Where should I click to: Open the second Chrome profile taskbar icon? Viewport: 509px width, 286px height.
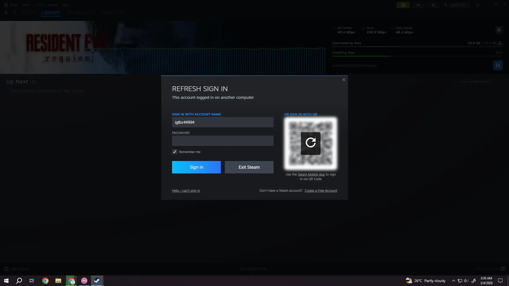tap(71, 281)
